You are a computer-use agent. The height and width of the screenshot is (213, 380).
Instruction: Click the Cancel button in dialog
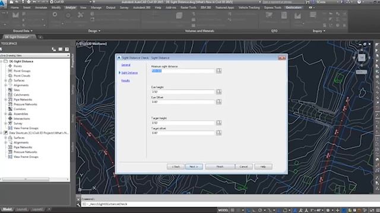click(243, 167)
